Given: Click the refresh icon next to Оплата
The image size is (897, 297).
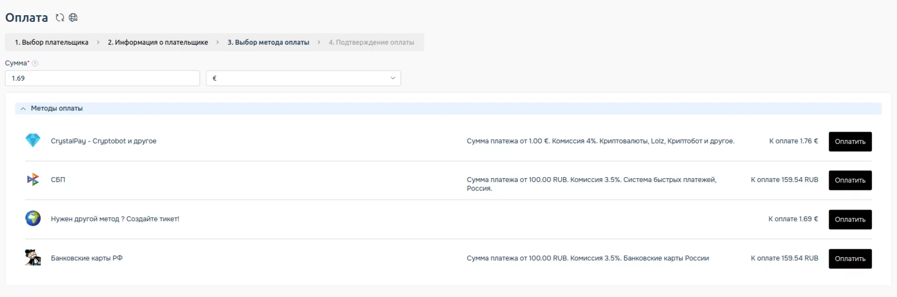Looking at the screenshot, I should tap(59, 18).
